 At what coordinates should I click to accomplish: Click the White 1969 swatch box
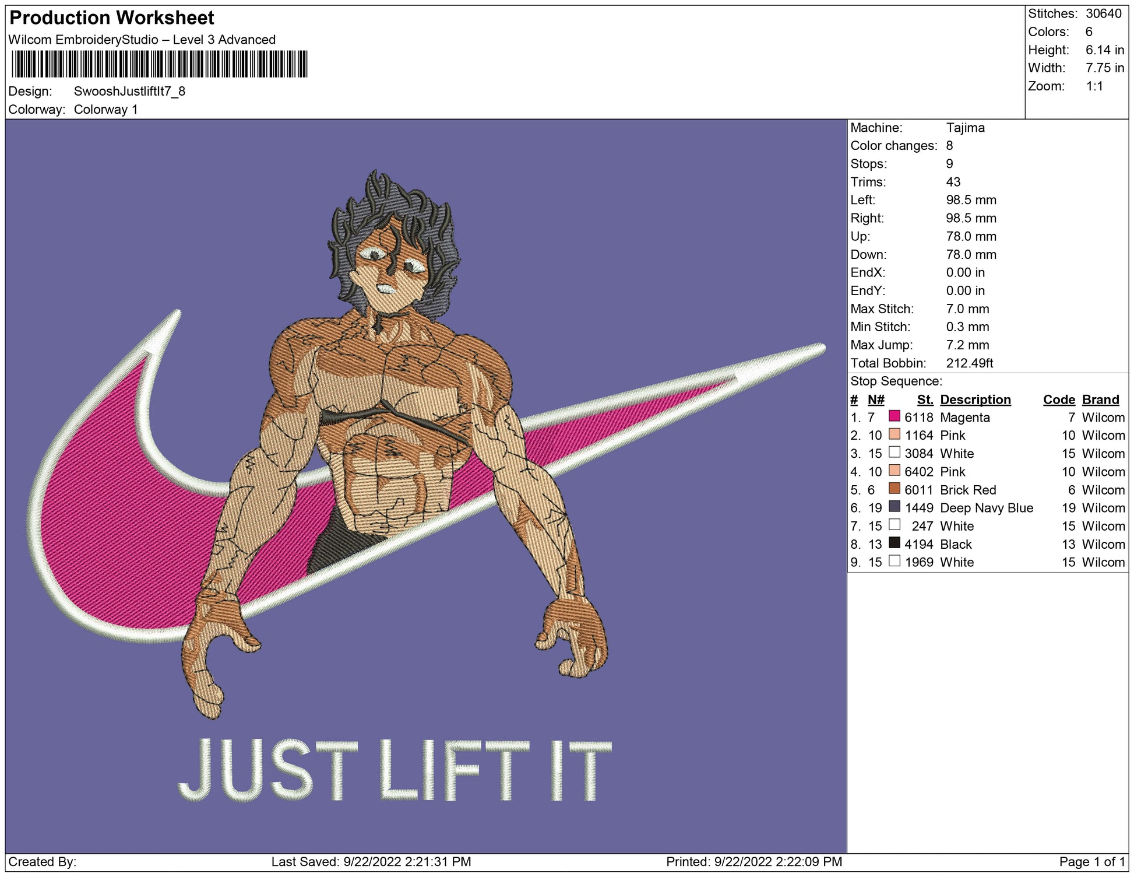pos(894,561)
